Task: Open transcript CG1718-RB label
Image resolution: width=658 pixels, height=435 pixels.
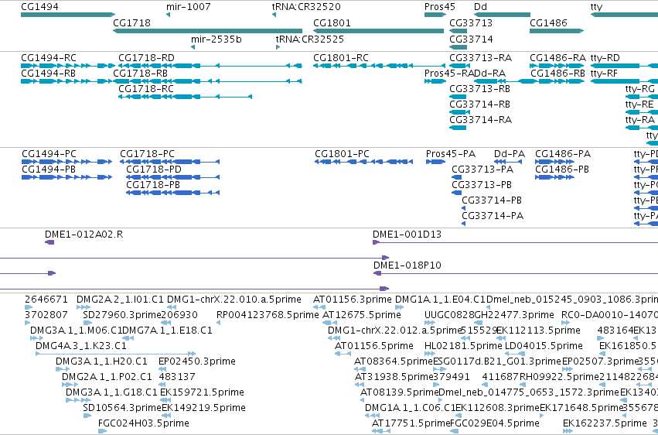Action: (x=140, y=73)
